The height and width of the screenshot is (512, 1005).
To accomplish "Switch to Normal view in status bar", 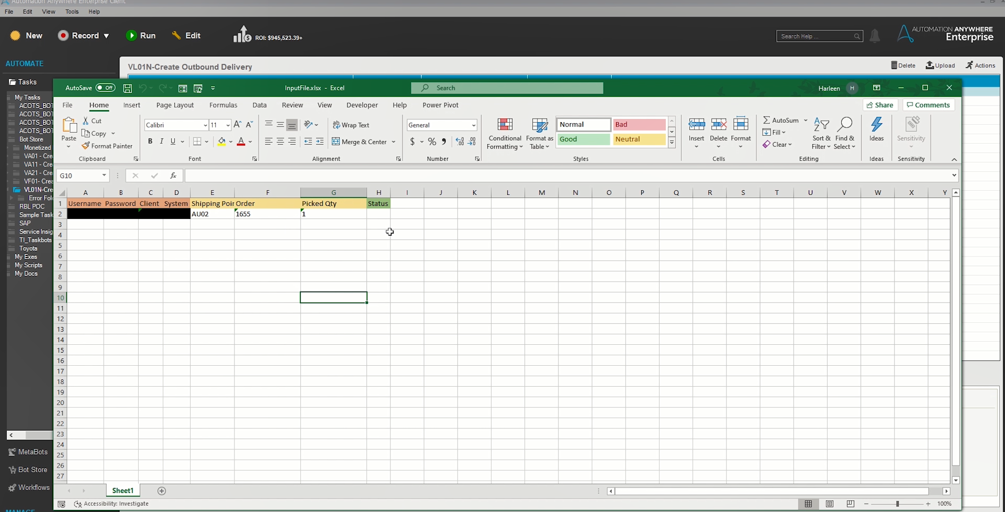I will pos(808,504).
